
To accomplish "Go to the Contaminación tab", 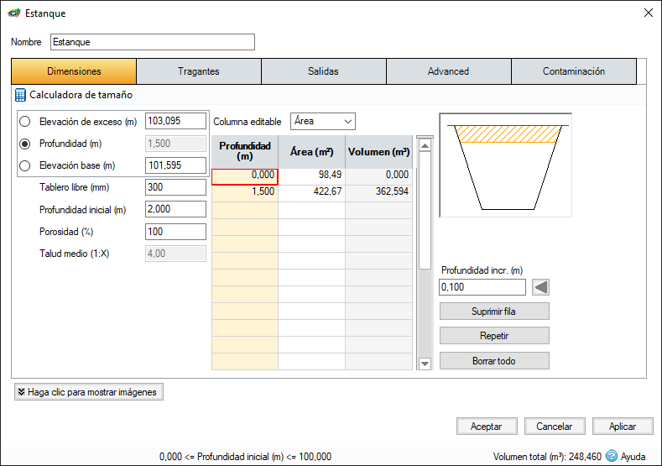I will coord(573,71).
